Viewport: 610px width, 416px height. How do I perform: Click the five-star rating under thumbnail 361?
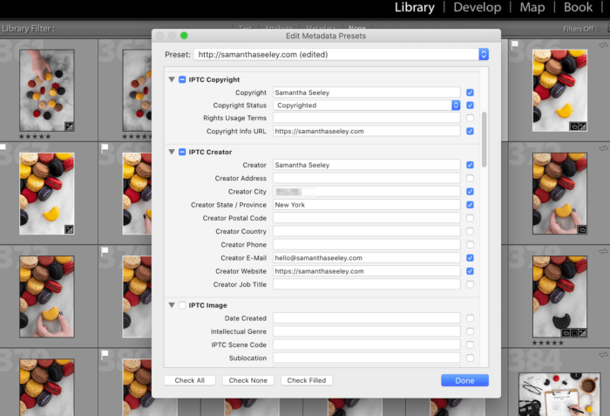click(35, 136)
